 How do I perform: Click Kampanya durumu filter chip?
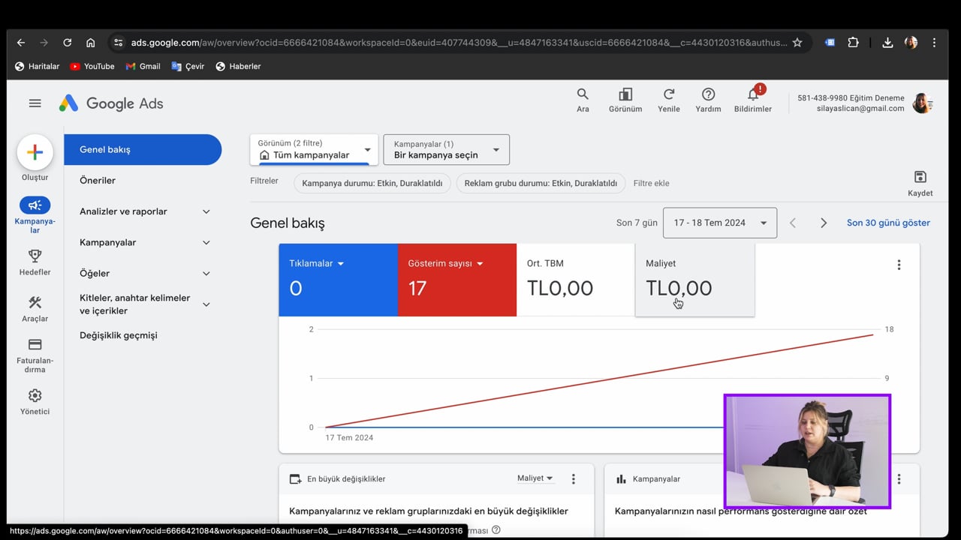click(372, 183)
